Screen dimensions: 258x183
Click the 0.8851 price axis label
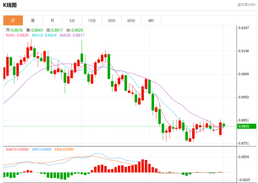(244, 120)
